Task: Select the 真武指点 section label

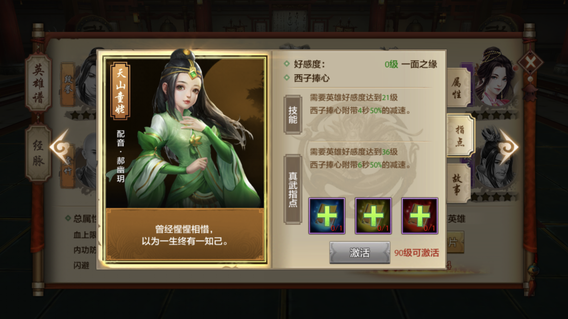Action: pyautogui.click(x=293, y=189)
